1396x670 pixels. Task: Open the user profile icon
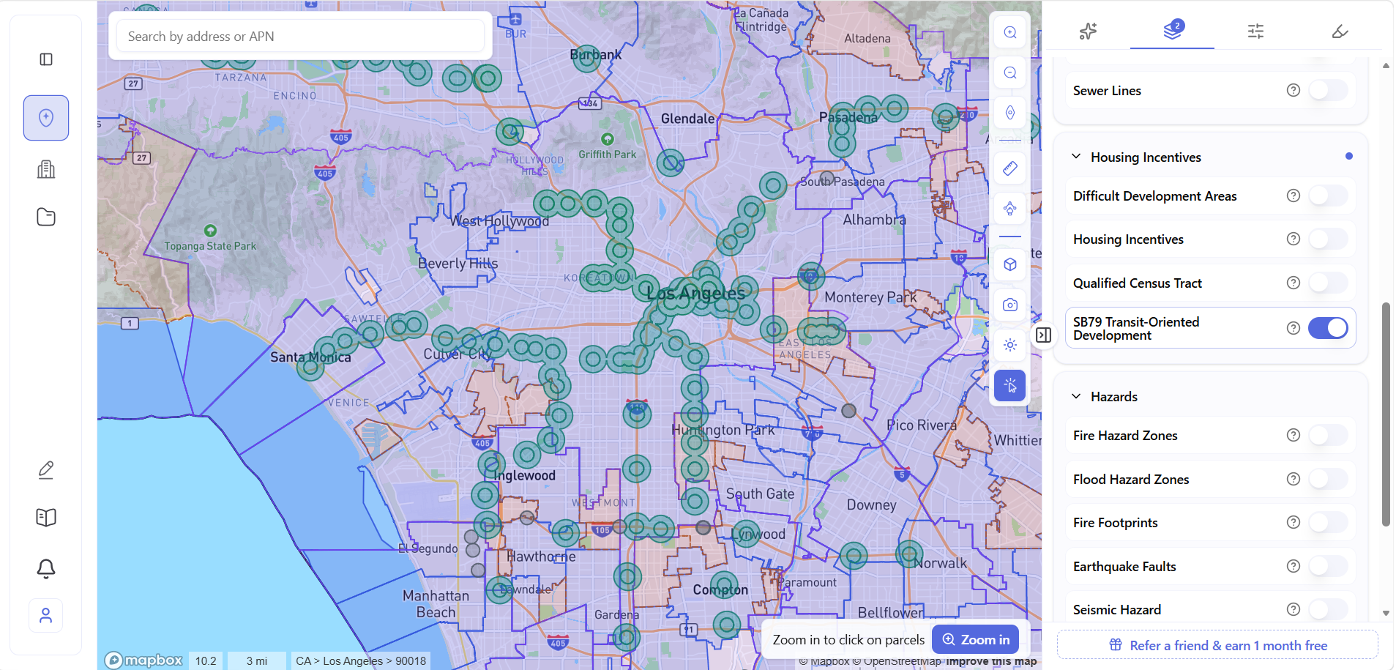click(x=46, y=616)
